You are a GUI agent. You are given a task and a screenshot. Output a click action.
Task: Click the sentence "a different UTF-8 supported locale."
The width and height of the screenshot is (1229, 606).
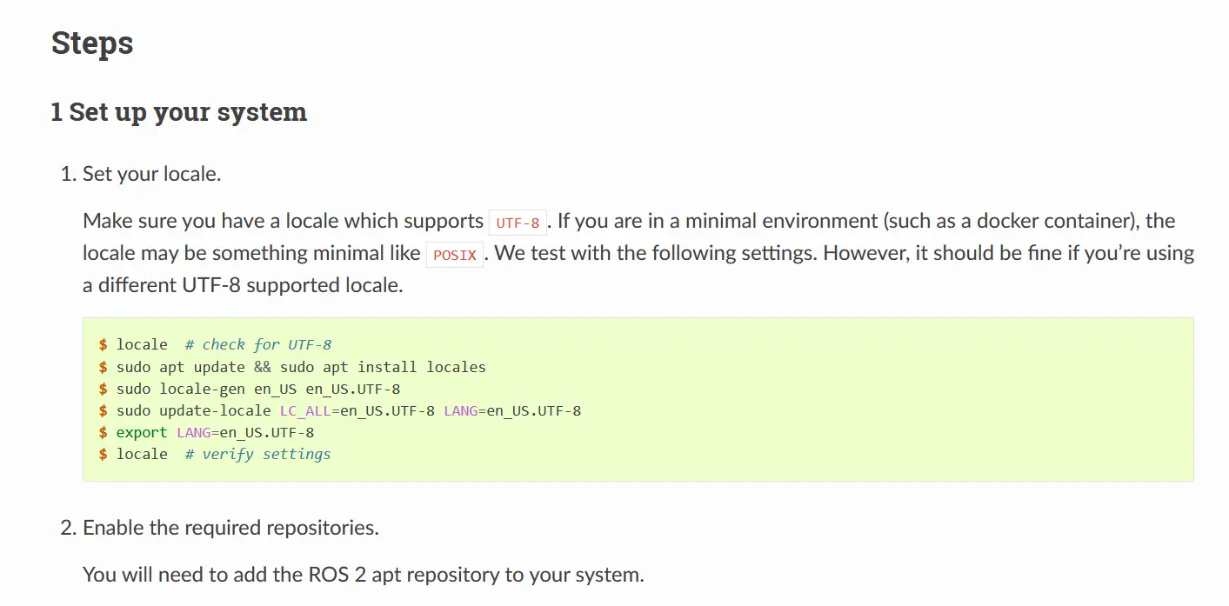243,285
